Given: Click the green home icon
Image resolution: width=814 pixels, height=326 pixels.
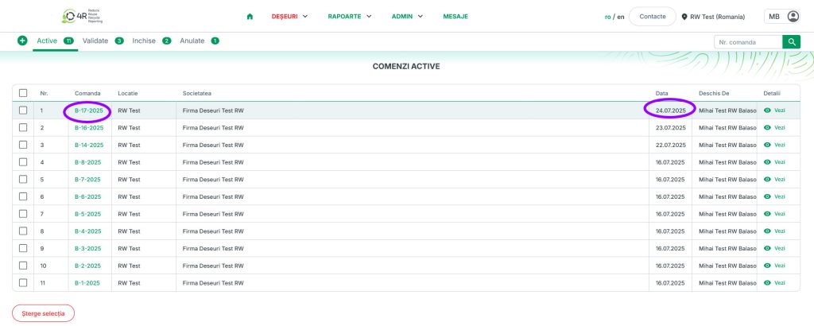Looking at the screenshot, I should [x=250, y=17].
